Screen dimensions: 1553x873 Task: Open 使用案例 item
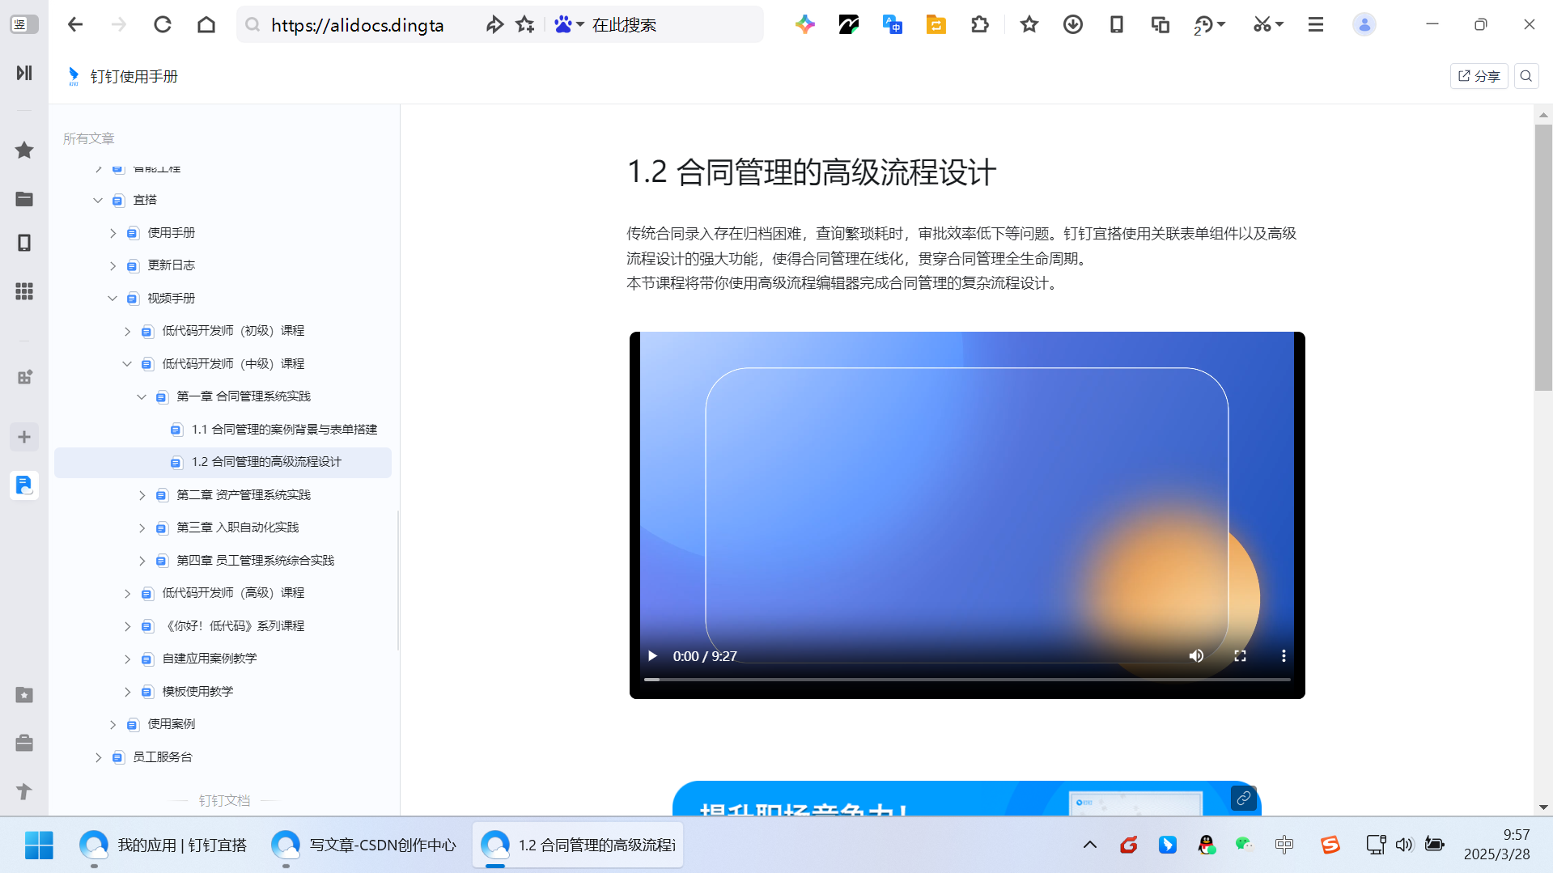[x=172, y=723]
